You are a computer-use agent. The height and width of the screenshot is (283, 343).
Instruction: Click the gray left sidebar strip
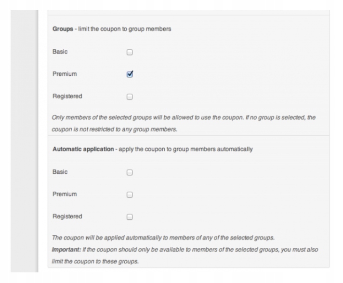tap(24, 145)
